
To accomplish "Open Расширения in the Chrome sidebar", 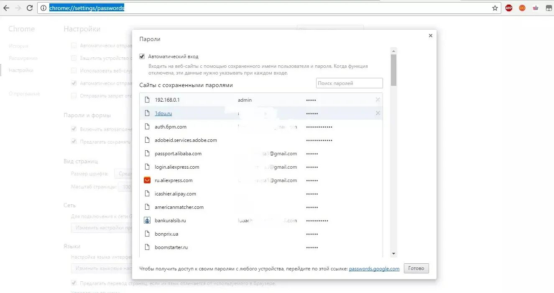I will click(x=23, y=58).
